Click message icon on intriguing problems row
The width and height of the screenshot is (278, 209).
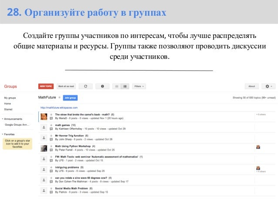point(51,171)
